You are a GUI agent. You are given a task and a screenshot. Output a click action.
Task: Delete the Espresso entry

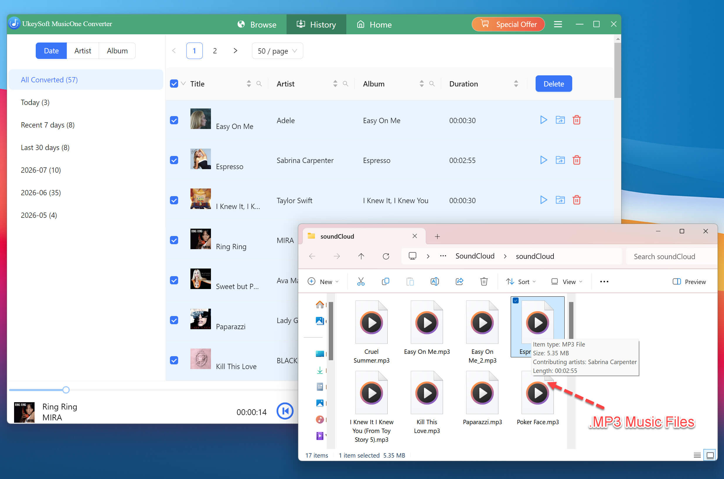(577, 160)
